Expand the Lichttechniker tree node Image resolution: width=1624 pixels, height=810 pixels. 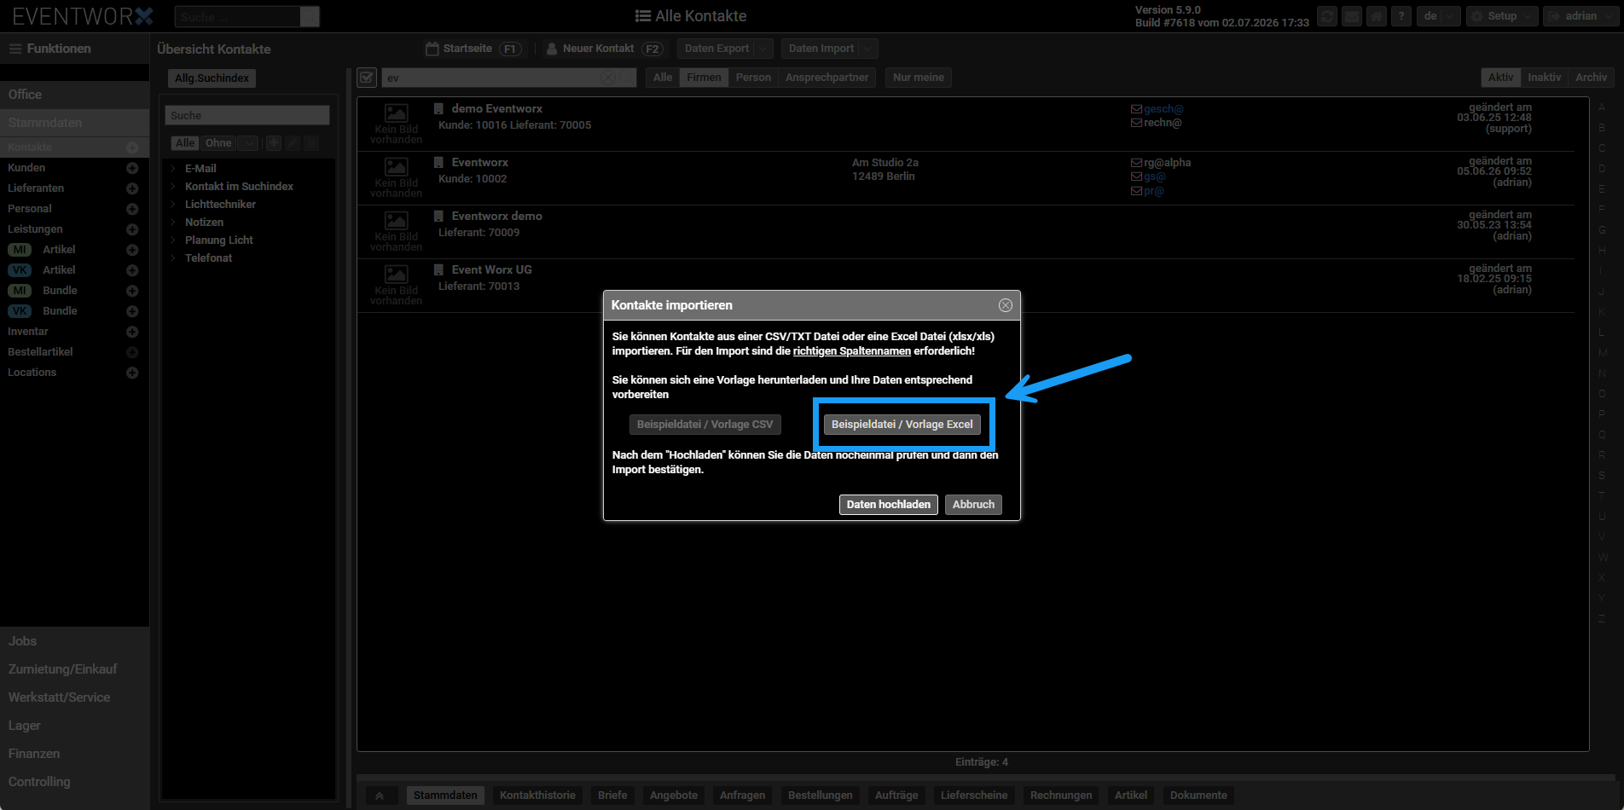coord(173,205)
